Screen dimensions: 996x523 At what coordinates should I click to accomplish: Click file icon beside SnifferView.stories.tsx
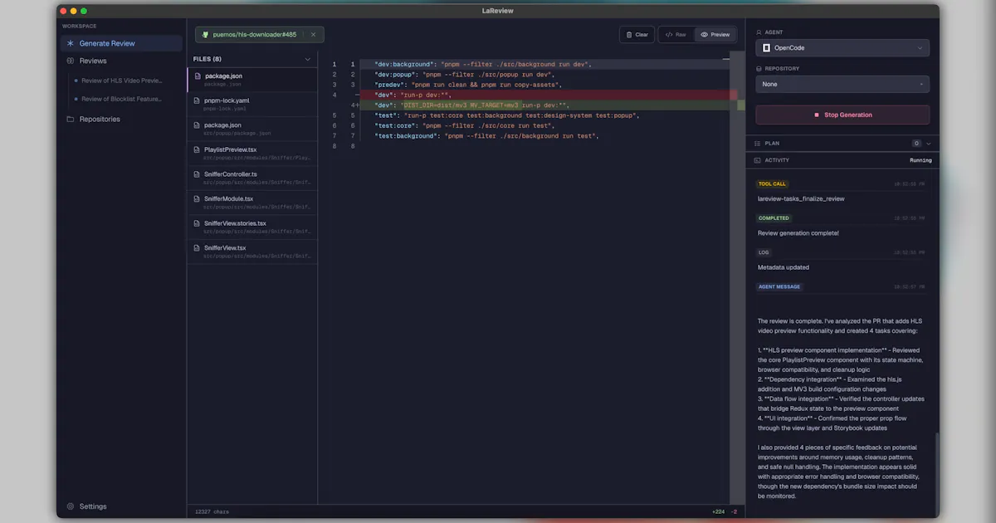pos(198,224)
